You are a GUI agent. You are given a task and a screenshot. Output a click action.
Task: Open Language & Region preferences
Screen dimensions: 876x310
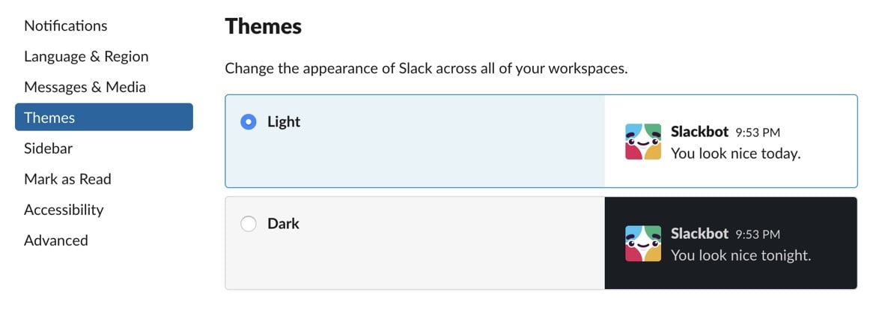(86, 56)
